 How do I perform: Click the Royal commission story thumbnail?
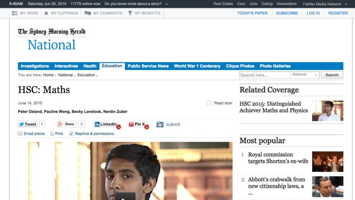point(327,161)
